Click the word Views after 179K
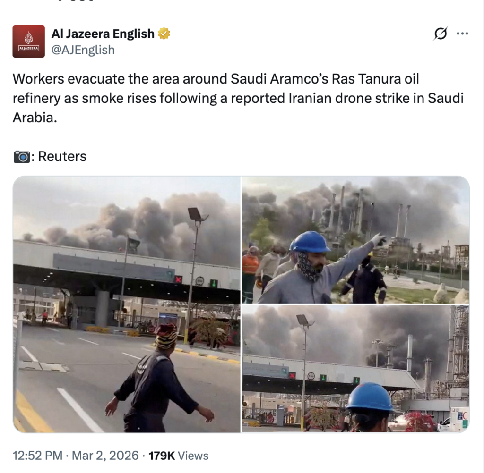 193,456
